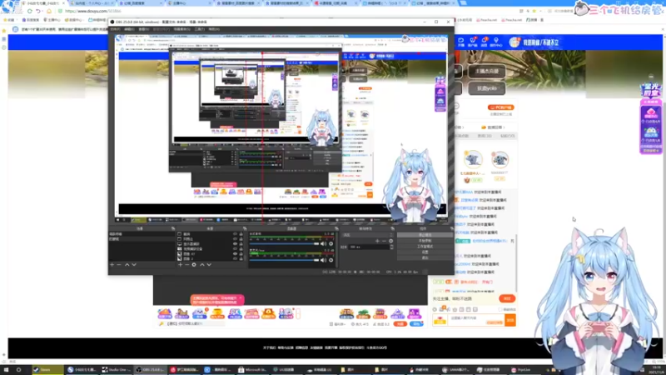Viewport: 666px width, 375px height.
Task: Toggle visibility of top source row
Action: [x=235, y=234]
